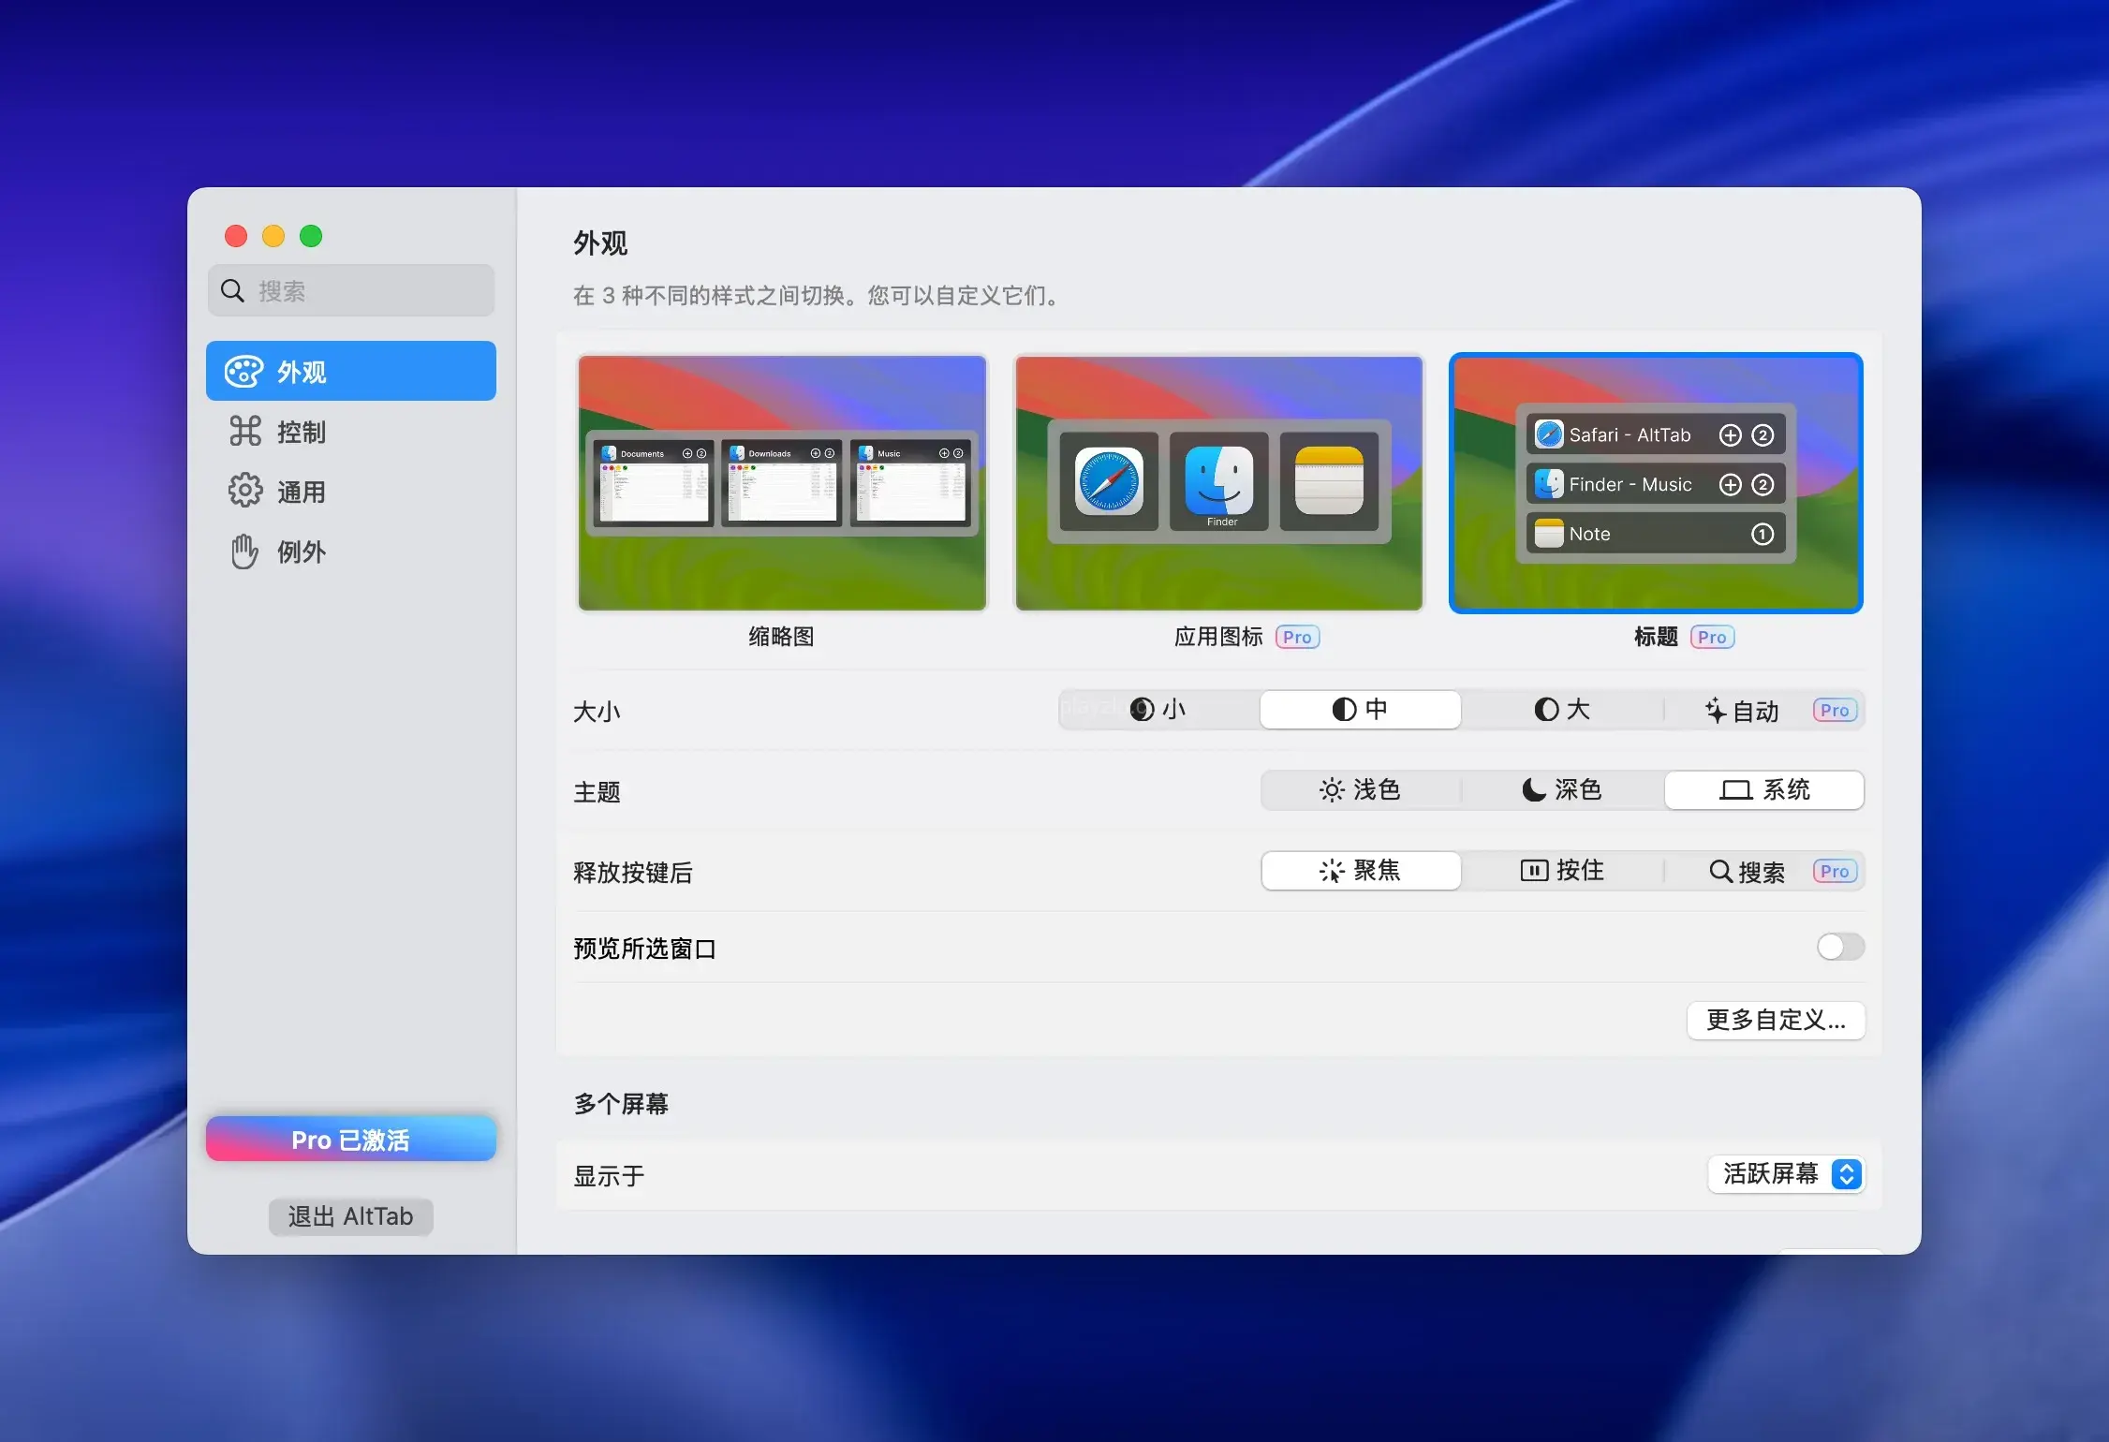Click the Pro badge in the 释放按键后 row
Screen dimensions: 2109x1442
click(1835, 871)
